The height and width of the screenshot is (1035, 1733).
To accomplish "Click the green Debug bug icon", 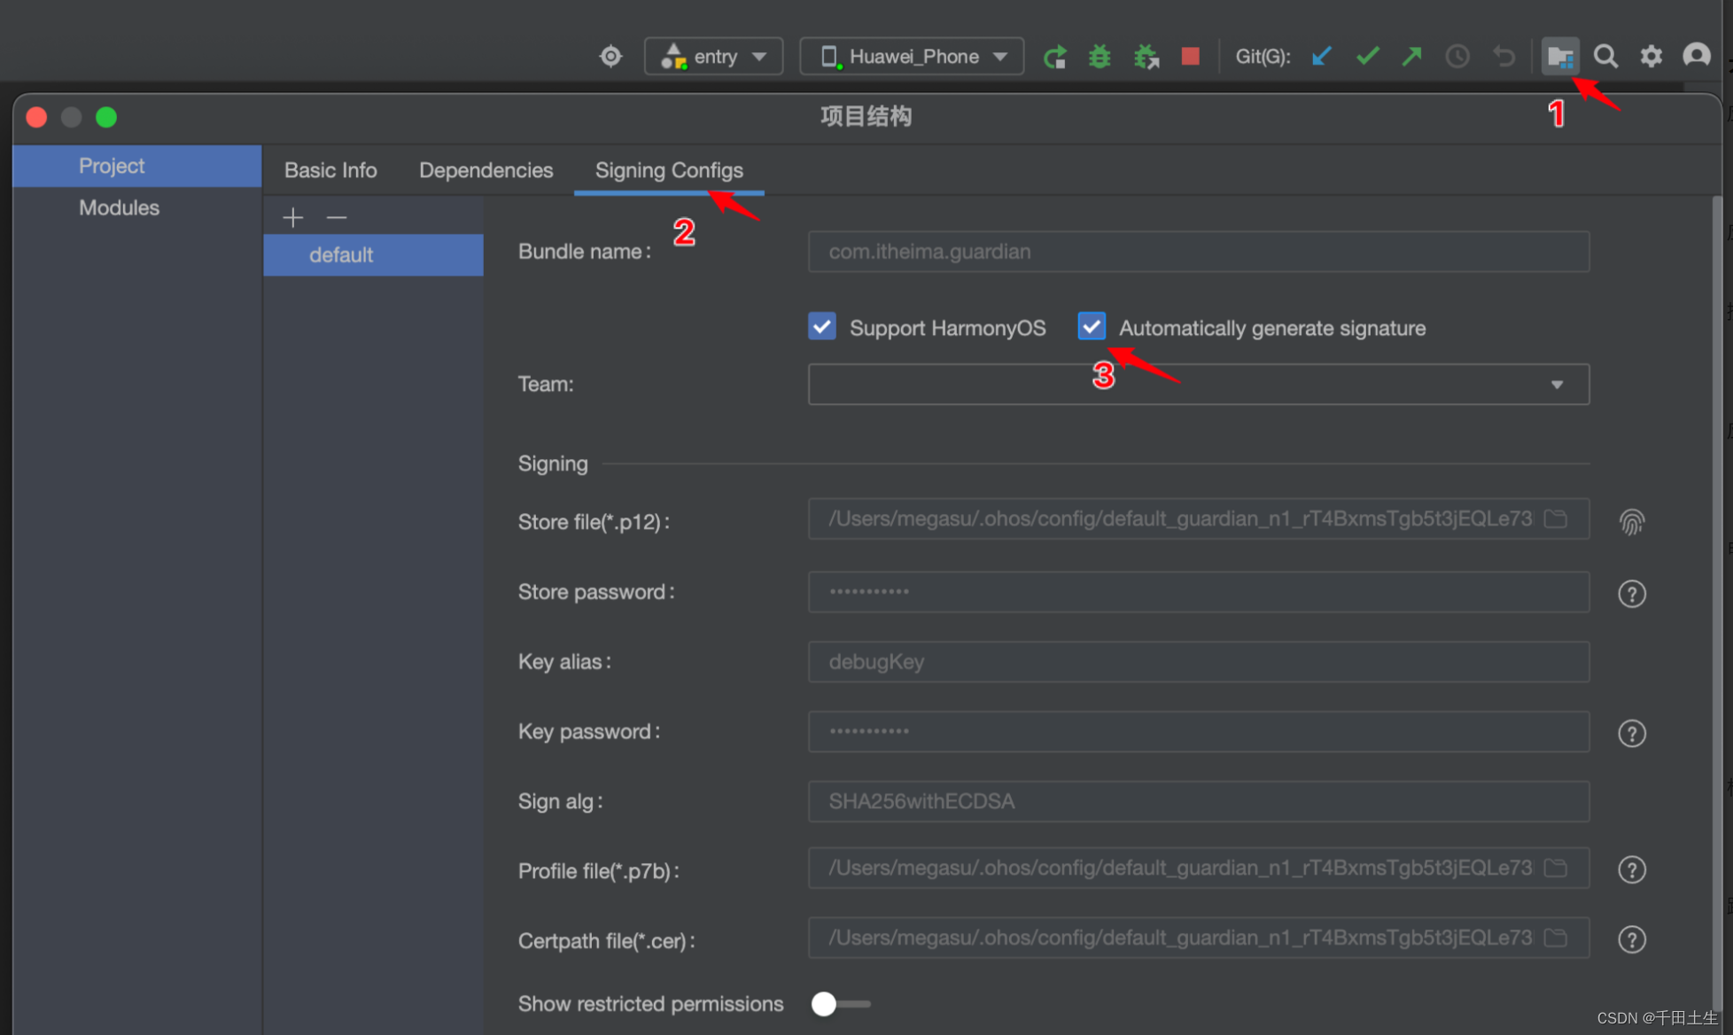I will pyautogui.click(x=1100, y=57).
